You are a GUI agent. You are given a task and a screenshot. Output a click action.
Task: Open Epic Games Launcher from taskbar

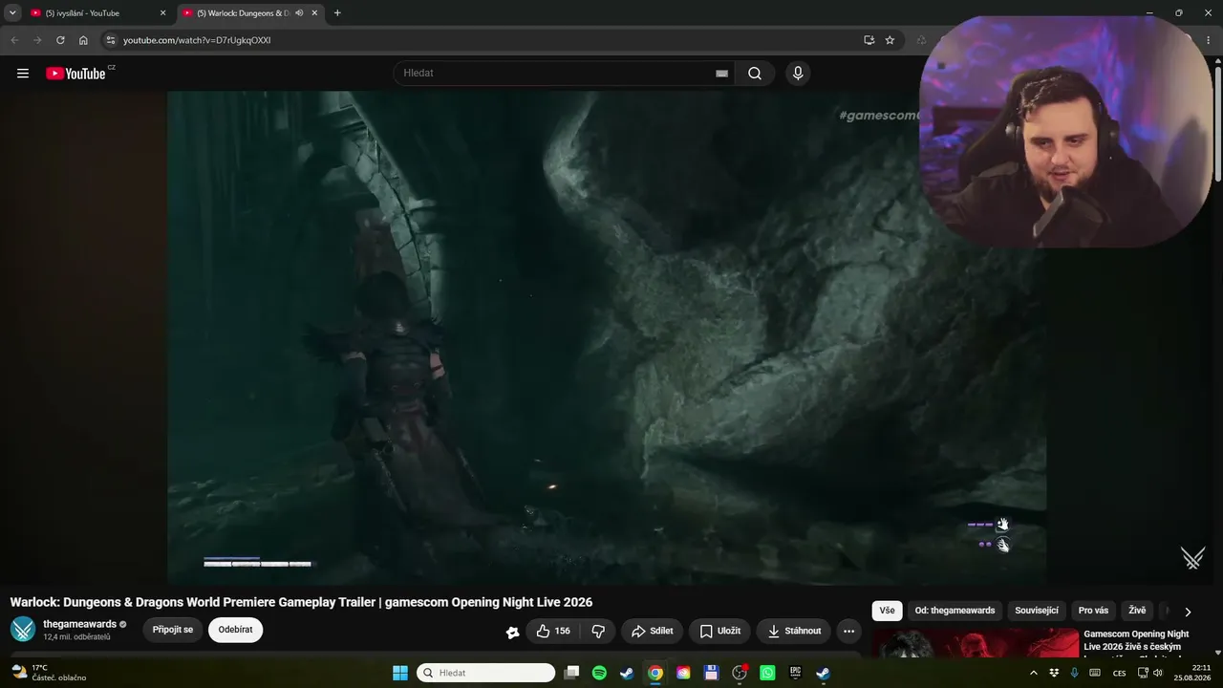tap(795, 673)
